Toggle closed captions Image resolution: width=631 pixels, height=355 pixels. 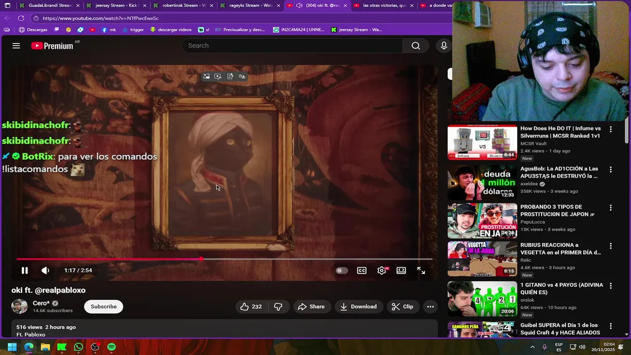click(362, 270)
